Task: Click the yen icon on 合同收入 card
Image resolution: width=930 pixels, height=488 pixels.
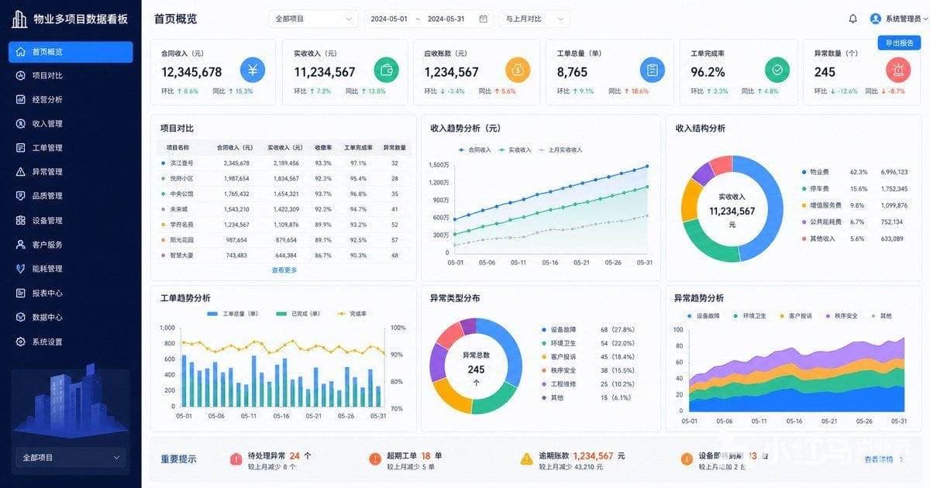Action: [x=253, y=70]
